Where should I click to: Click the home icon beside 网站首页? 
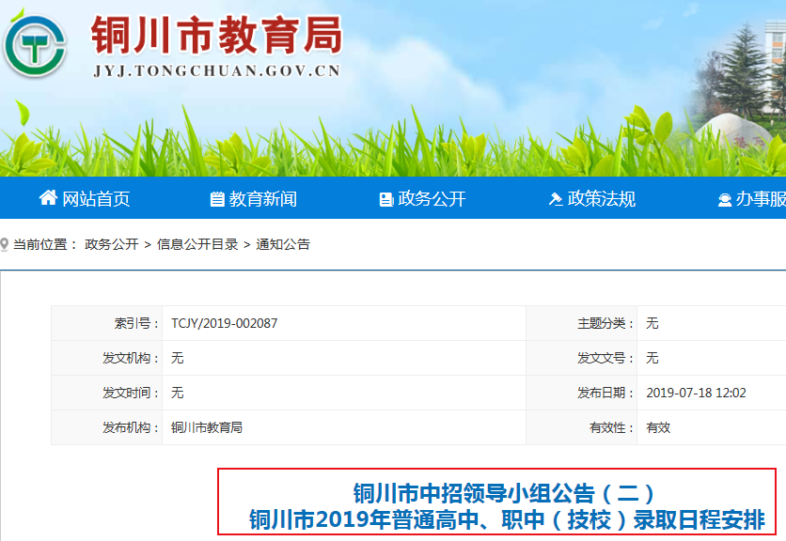pyautogui.click(x=48, y=198)
